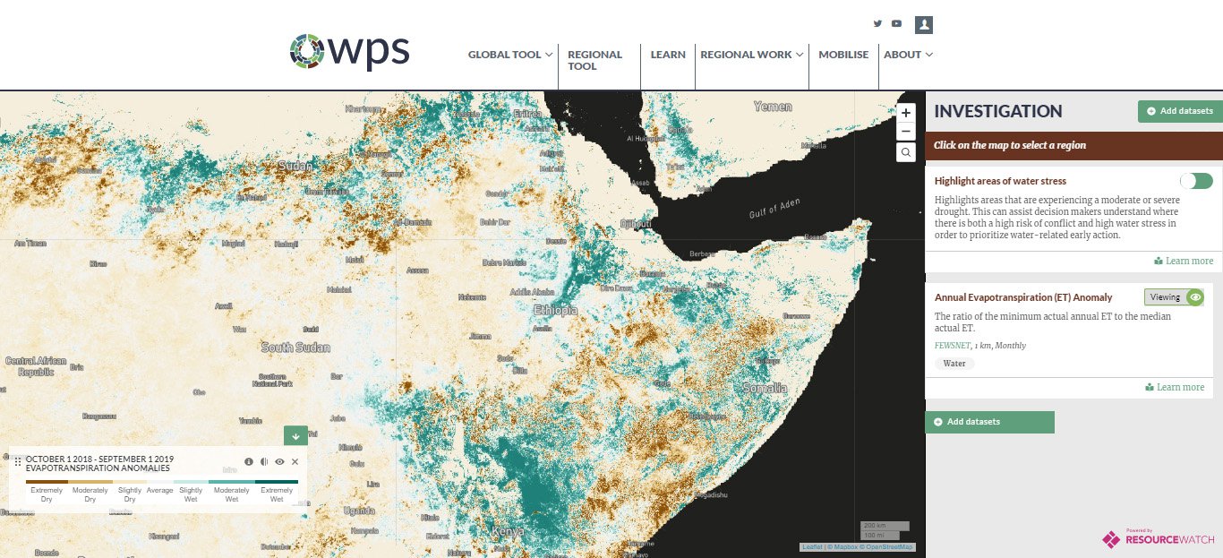Open the legend layer info icon

click(x=249, y=460)
